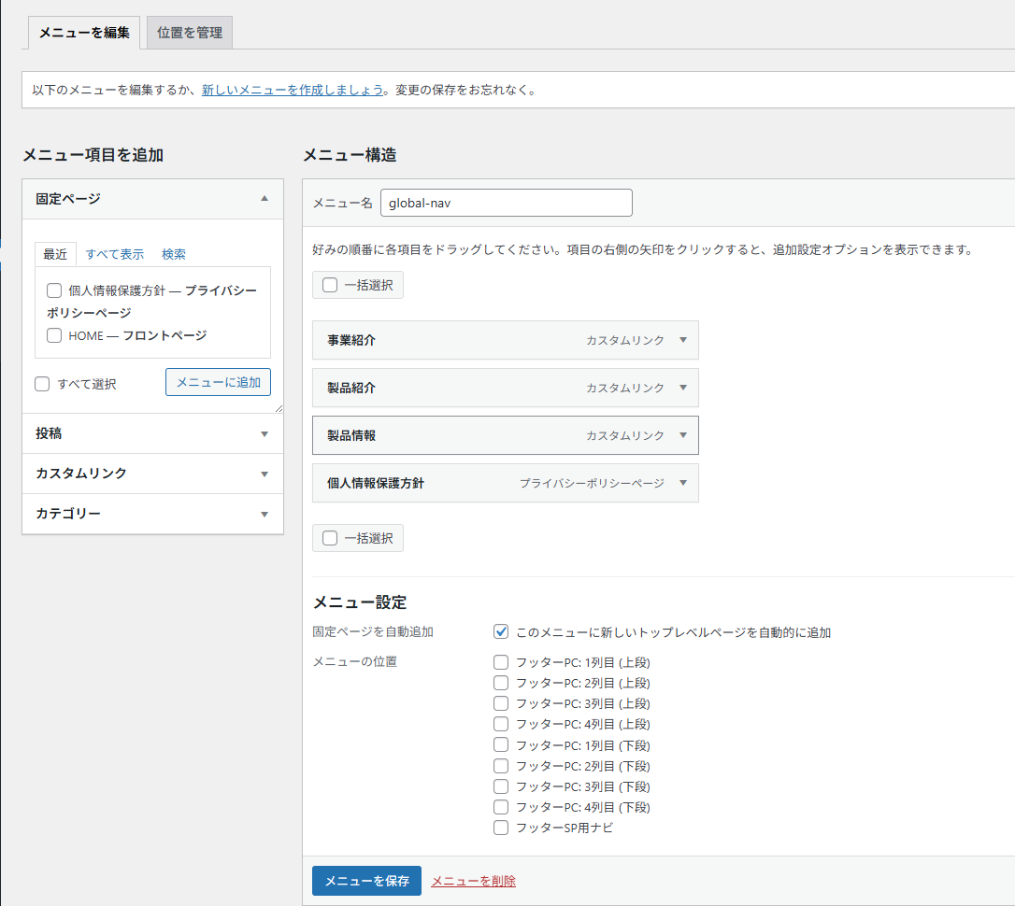Check the 個人情報保護方針 page checkbox
Viewport: 1015px width, 906px height.
[x=54, y=290]
